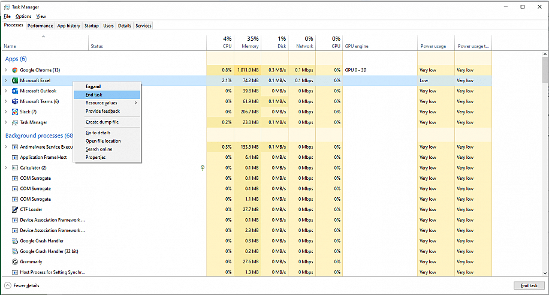Click the Microsoft Outlook icon

[x=15, y=91]
